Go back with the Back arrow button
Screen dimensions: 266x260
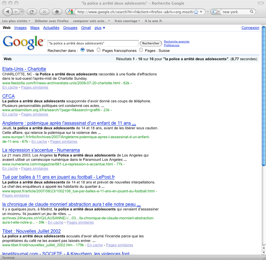coord(7,12)
